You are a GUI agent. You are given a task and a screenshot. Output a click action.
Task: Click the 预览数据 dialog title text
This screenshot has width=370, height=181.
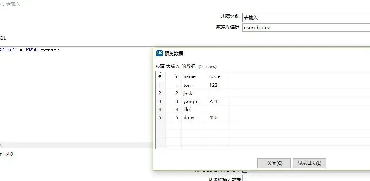pyautogui.click(x=174, y=54)
